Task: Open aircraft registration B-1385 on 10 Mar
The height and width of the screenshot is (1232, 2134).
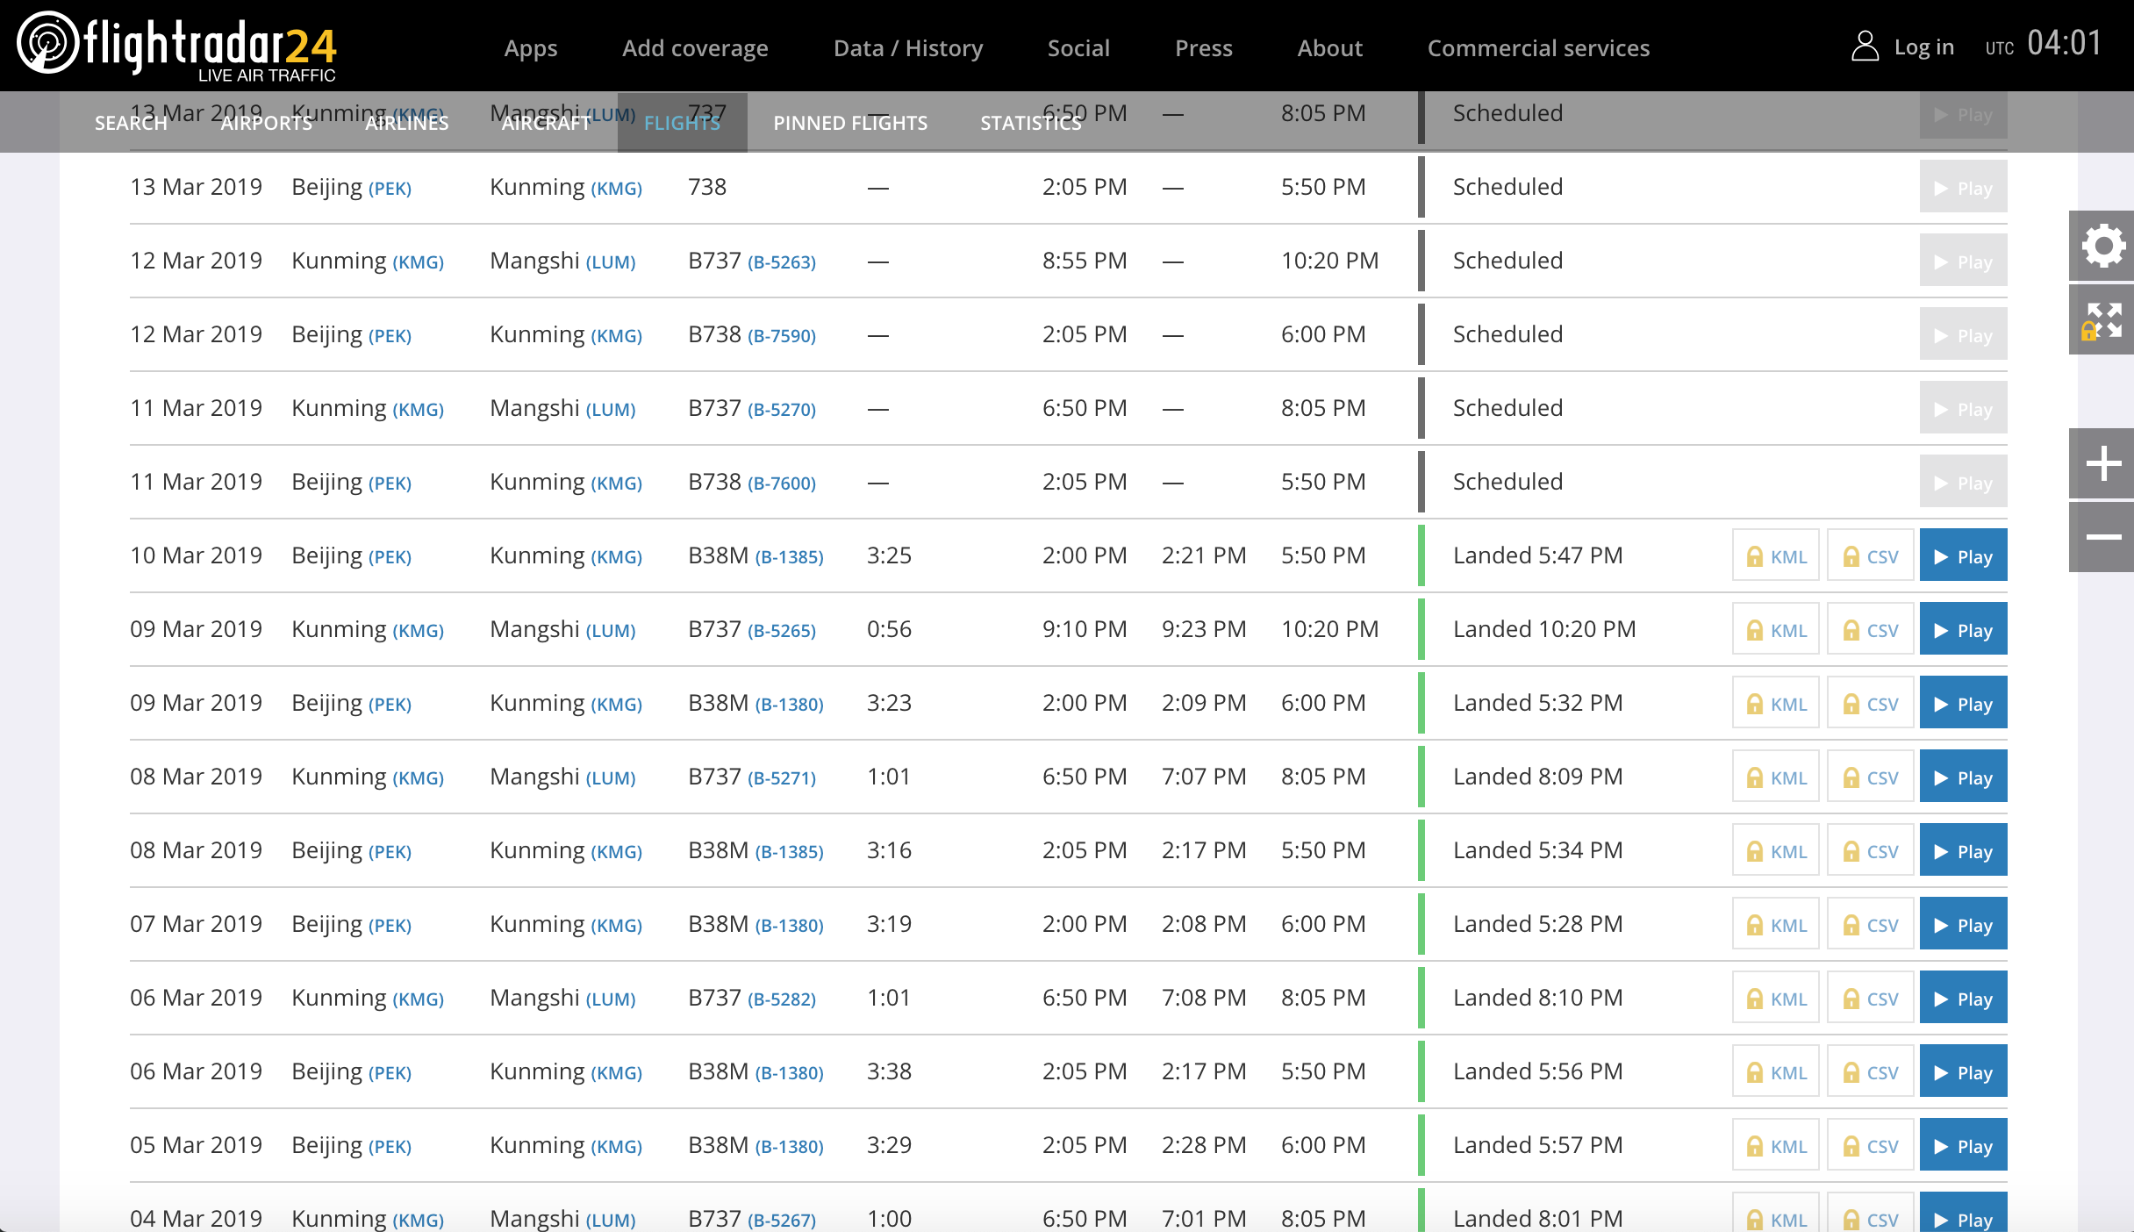Action: (789, 557)
